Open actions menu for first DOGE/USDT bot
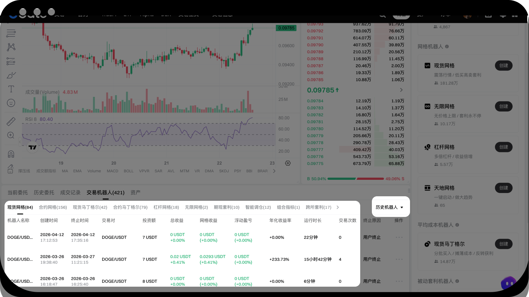The image size is (529, 297). [399, 237]
